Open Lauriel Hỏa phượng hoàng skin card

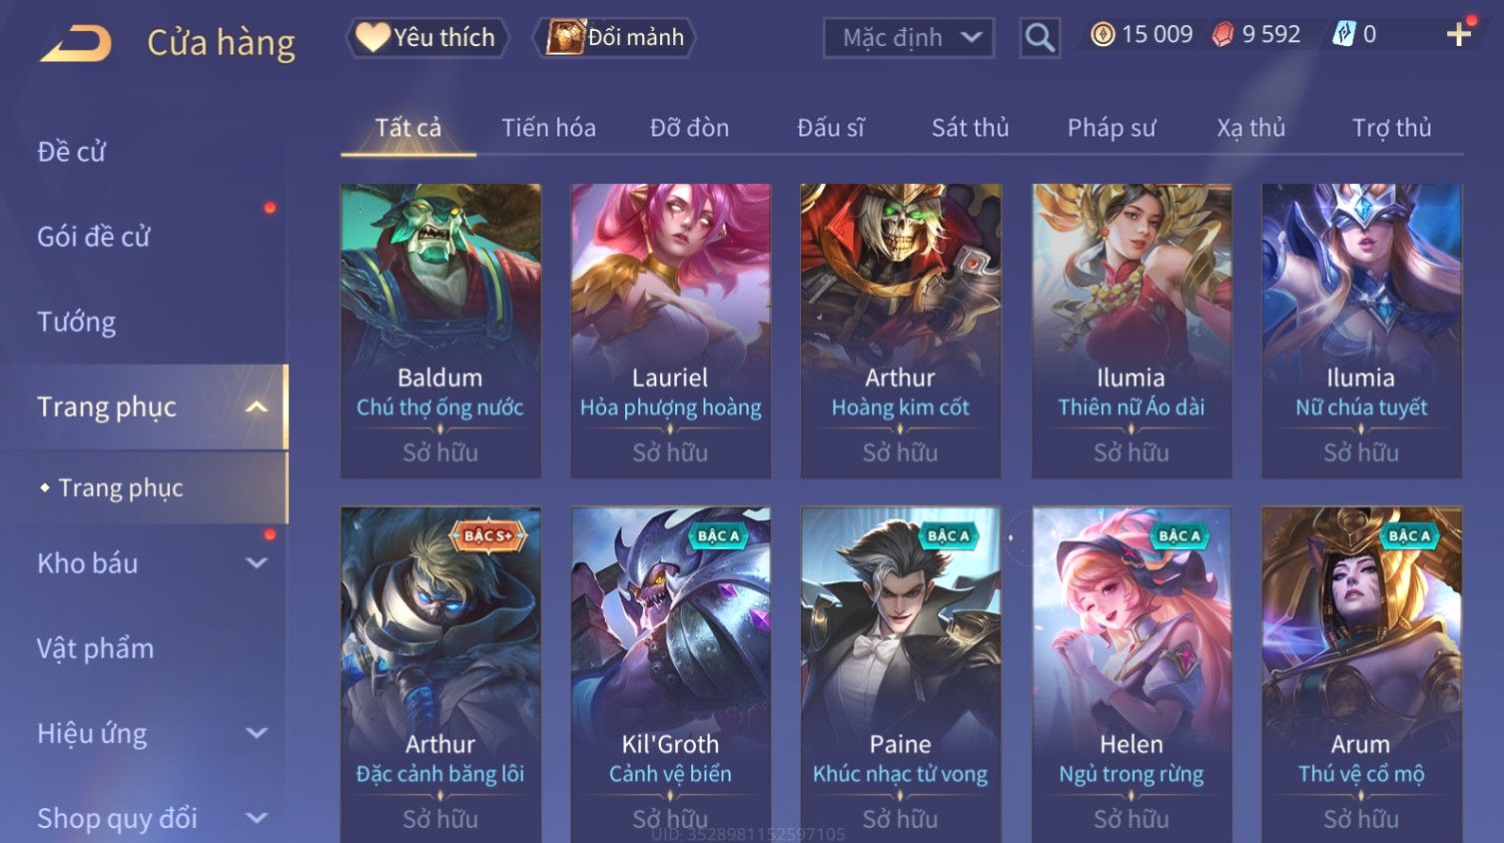tap(670, 331)
